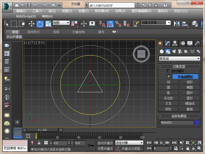Toggle the Angle Snap tool

click(110, 24)
